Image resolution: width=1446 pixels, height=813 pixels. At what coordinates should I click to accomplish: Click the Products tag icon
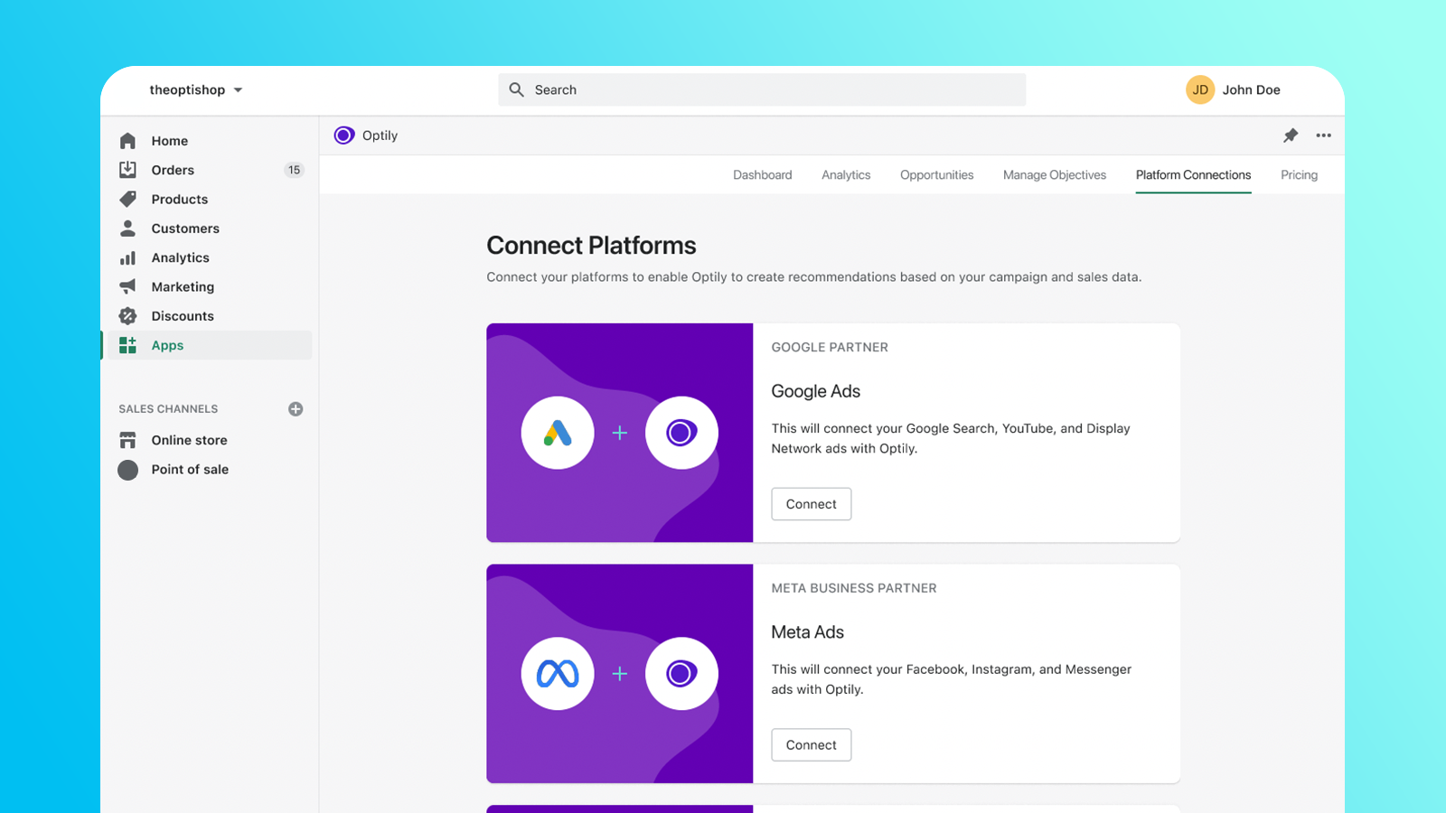click(127, 199)
